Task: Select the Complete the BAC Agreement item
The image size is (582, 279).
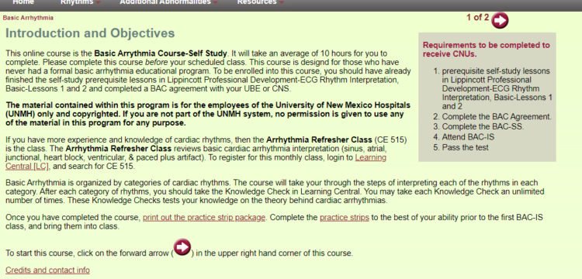Action: tap(497, 117)
